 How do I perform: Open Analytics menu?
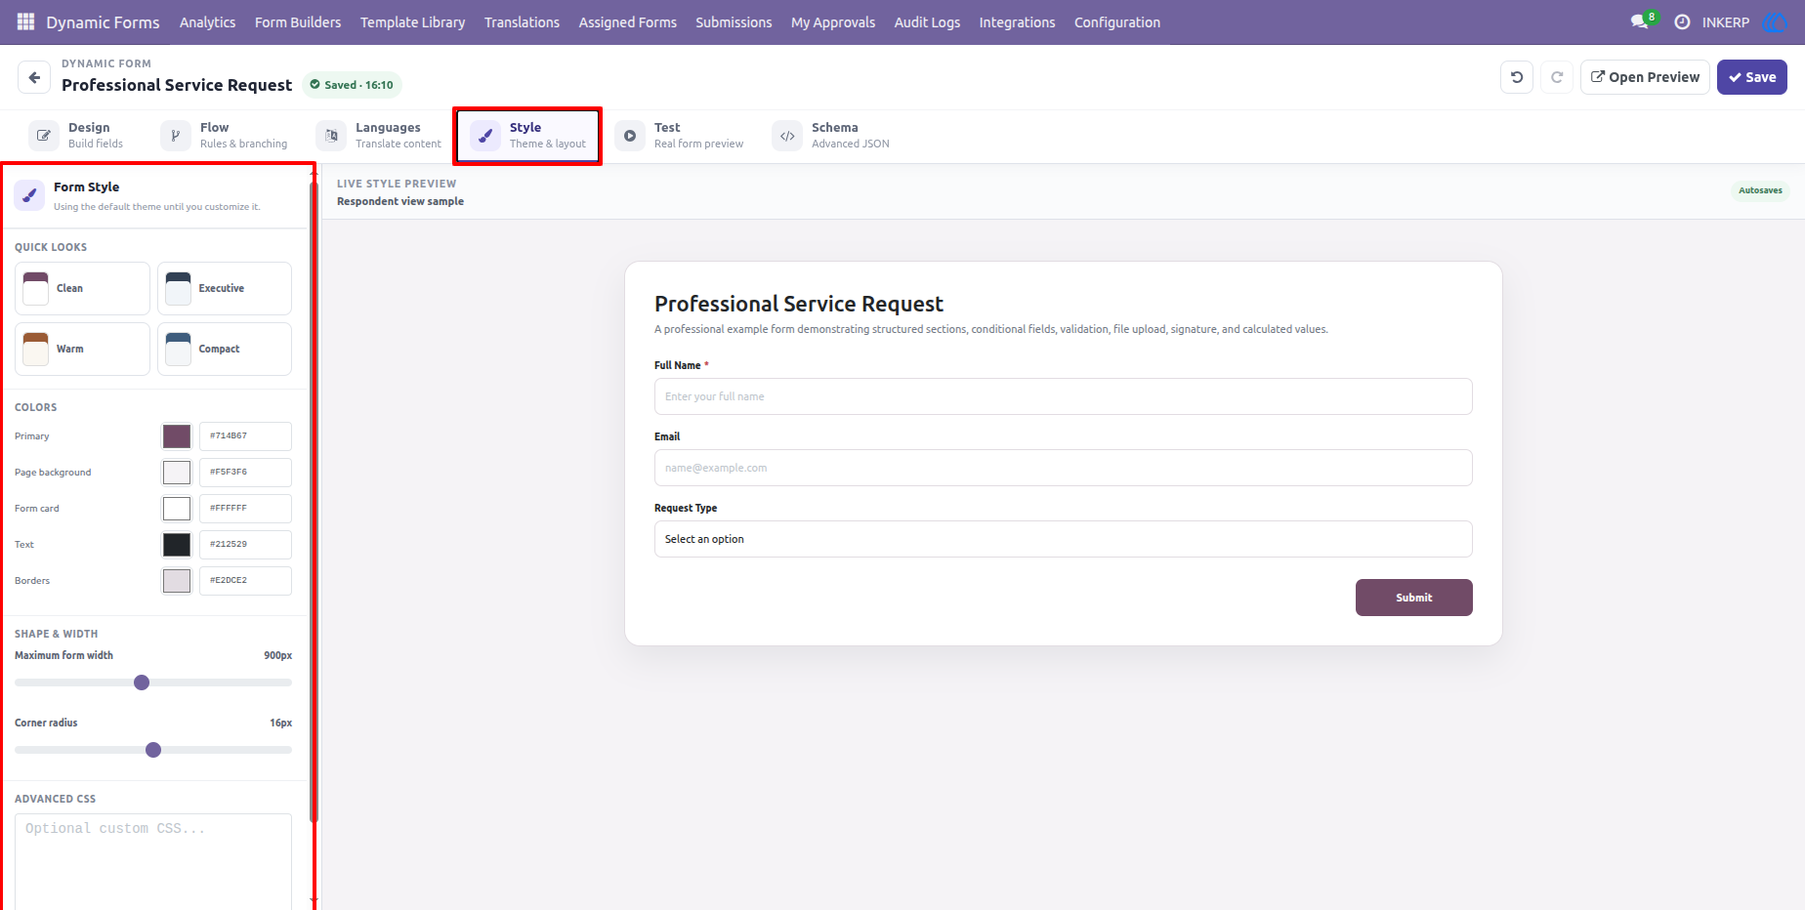point(207,21)
